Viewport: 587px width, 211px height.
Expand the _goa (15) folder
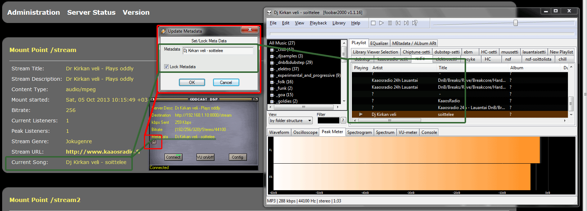coord(272,95)
